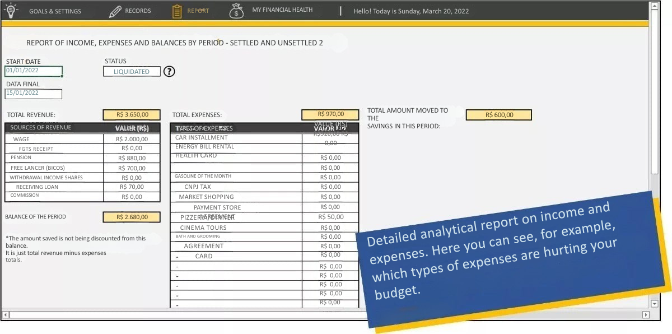The width and height of the screenshot is (672, 334).
Task: Switch to My Financial Health tab
Action: coord(282,10)
